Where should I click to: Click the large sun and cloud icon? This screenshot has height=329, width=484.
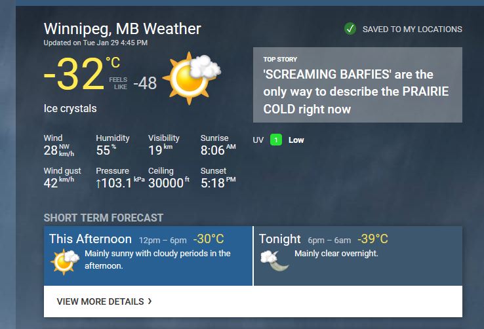click(192, 79)
